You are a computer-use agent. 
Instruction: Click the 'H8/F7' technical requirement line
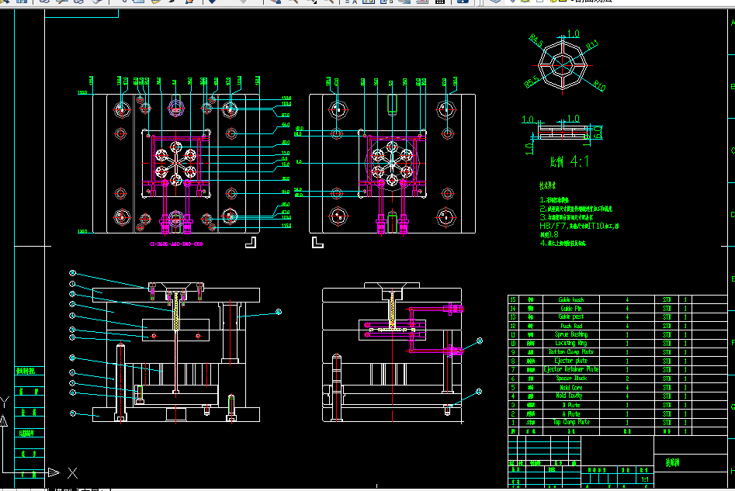[579, 226]
